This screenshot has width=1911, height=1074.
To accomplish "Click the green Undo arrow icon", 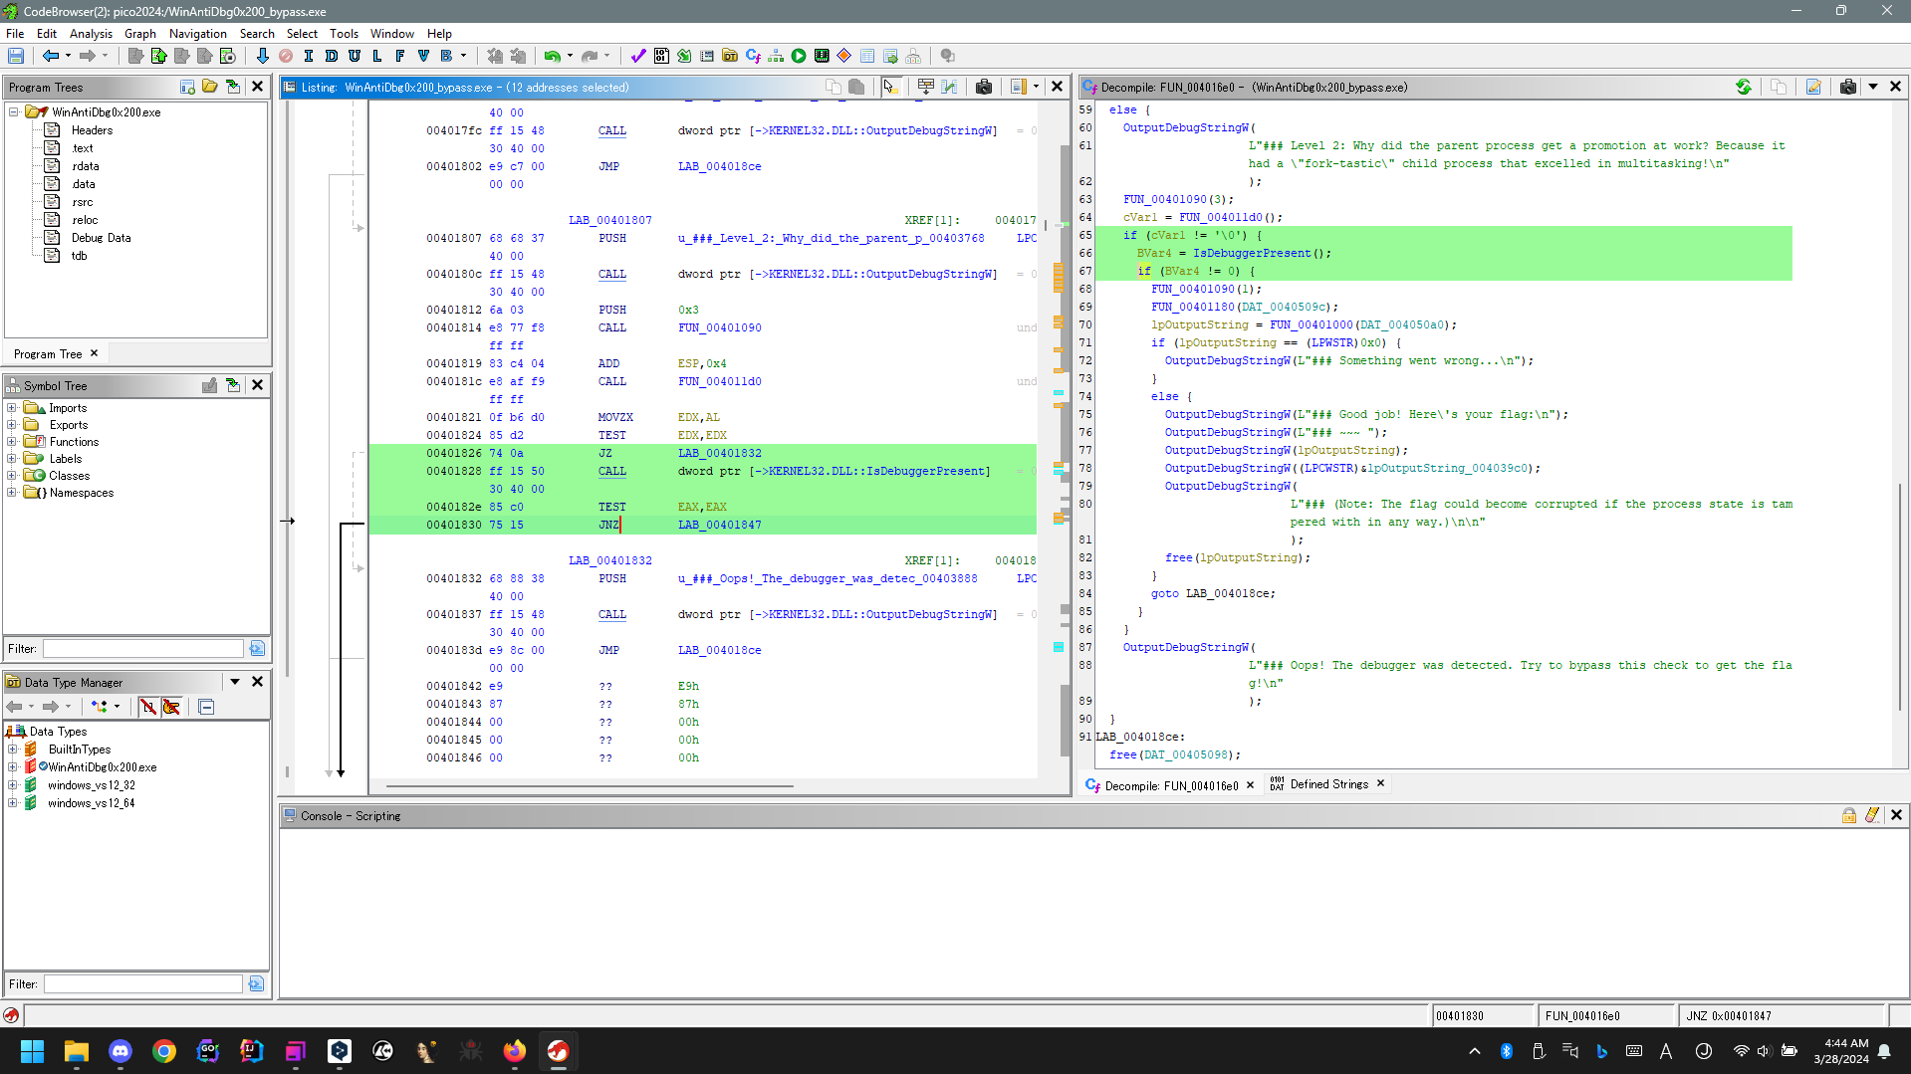I will coord(551,56).
